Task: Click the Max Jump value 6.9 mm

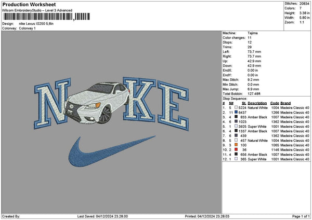Action: pos(253,89)
